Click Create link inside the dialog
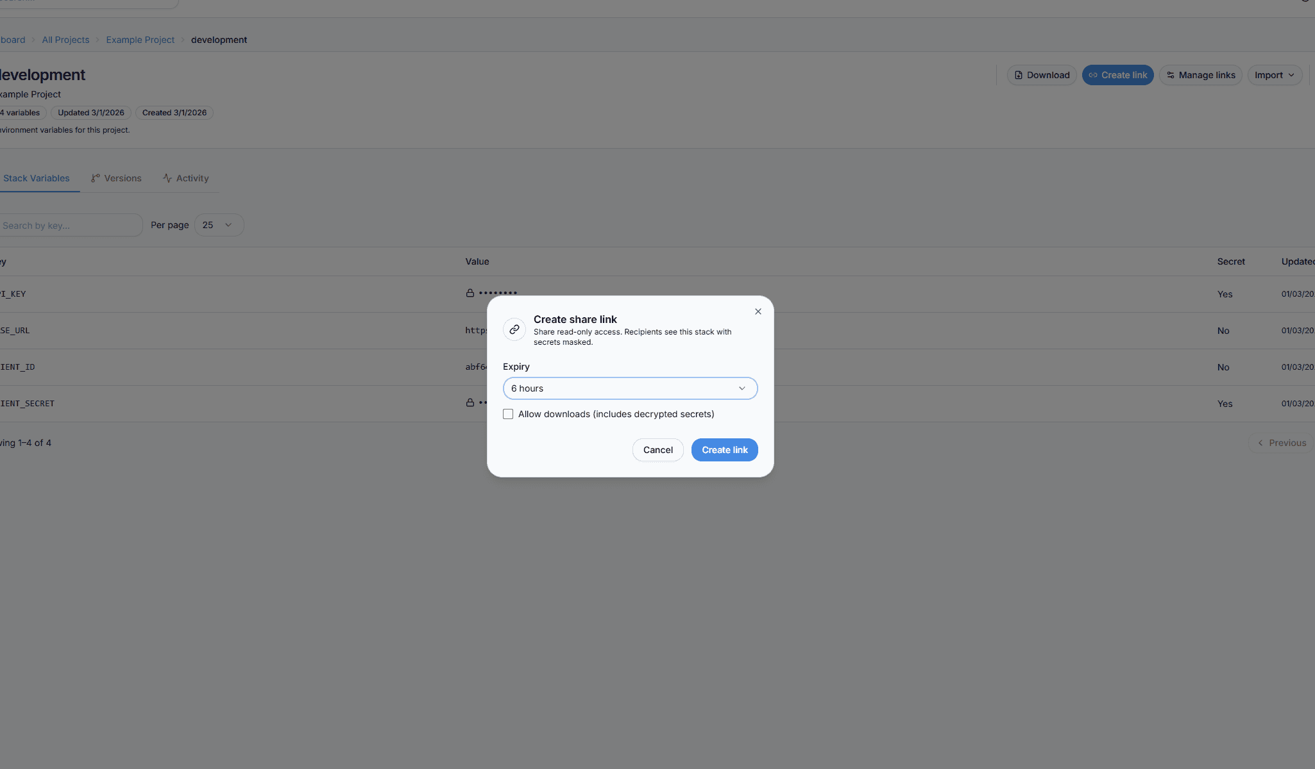The height and width of the screenshot is (769, 1315). tap(724, 449)
